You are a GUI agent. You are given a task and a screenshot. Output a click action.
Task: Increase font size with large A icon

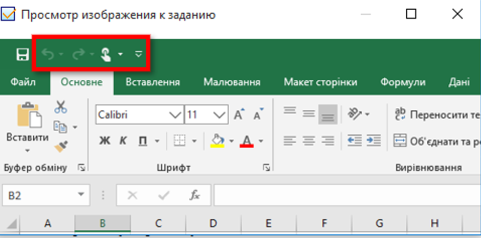239,114
